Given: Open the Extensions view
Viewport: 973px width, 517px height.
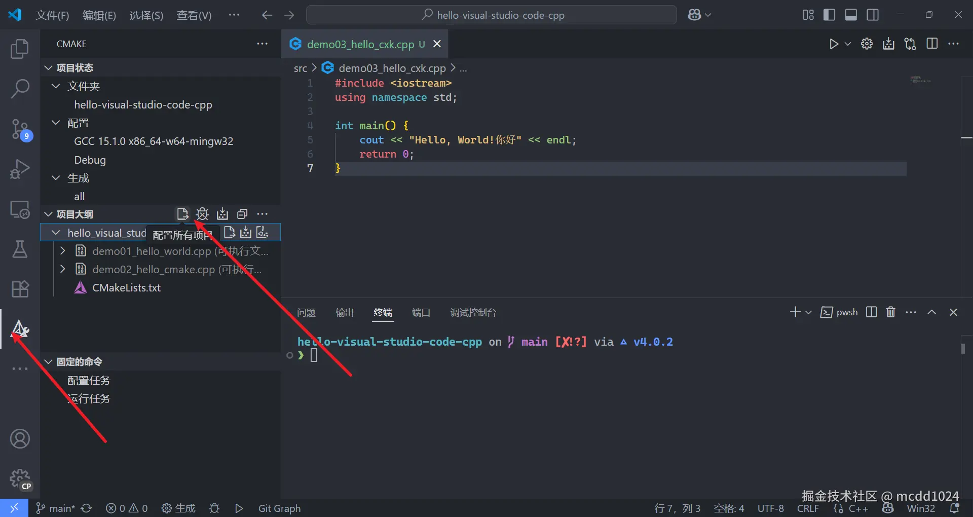Looking at the screenshot, I should [20, 289].
